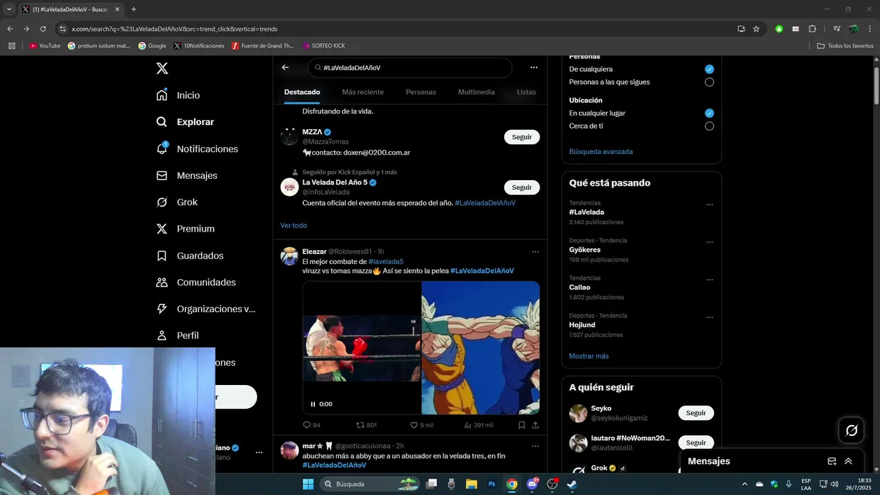
Task: Follow La Velada Del Año 5 account
Action: pyautogui.click(x=522, y=187)
